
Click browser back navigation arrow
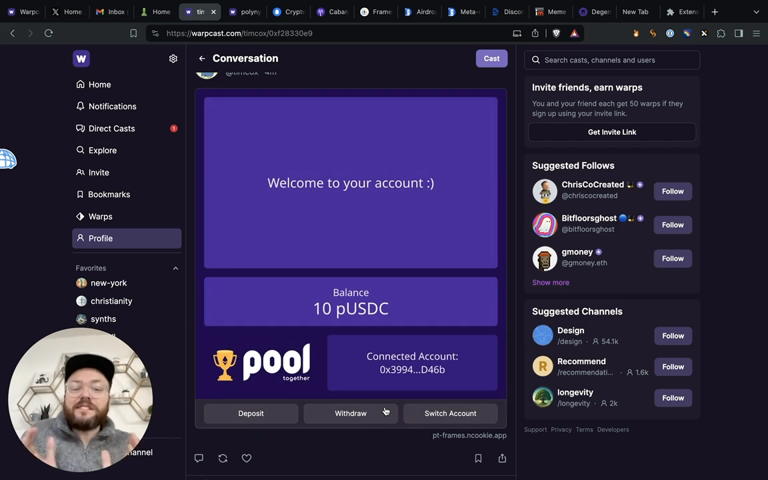tap(13, 33)
